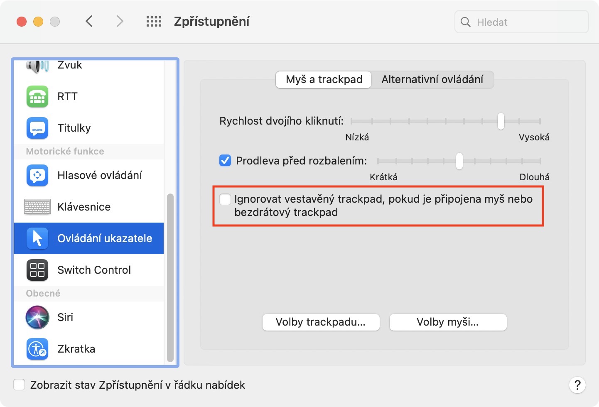Click the Hledat search field
Screen dimensions: 599x407
528,22
